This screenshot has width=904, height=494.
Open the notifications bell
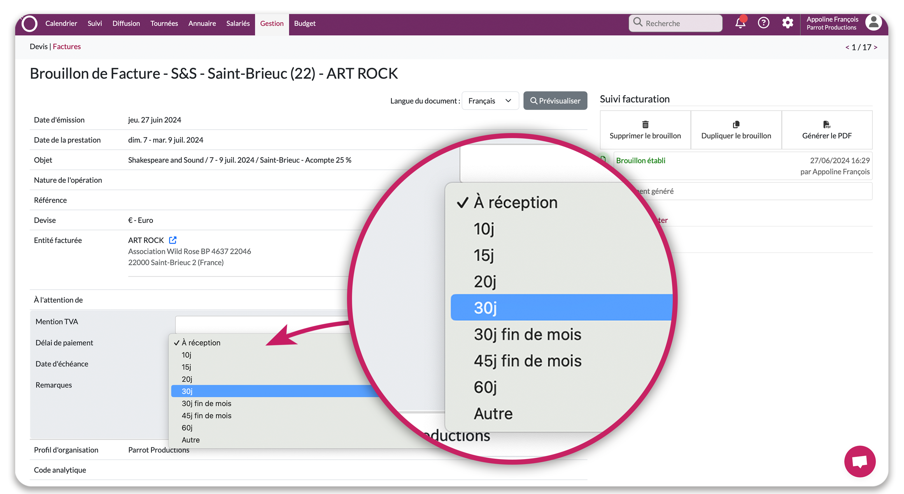(x=740, y=23)
